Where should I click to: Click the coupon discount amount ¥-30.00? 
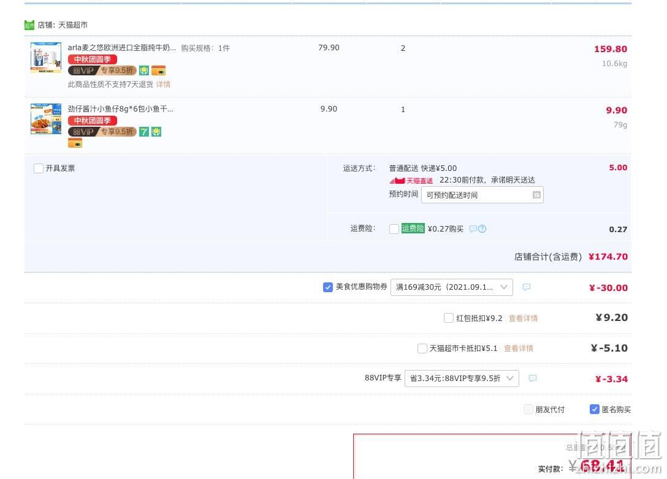coord(608,288)
